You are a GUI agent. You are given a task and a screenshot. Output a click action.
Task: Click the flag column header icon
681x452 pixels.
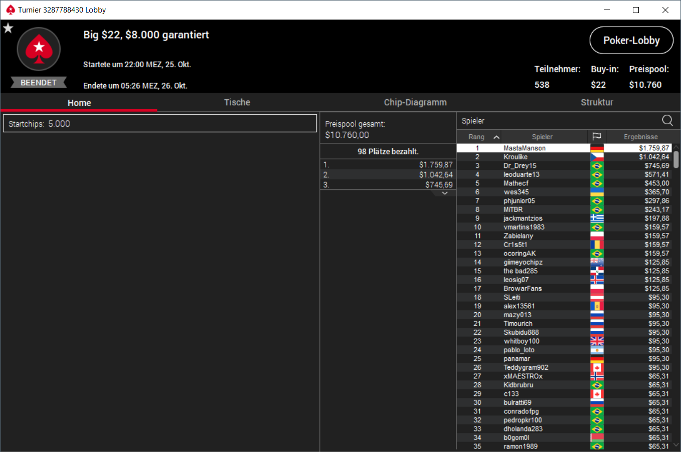(x=597, y=137)
